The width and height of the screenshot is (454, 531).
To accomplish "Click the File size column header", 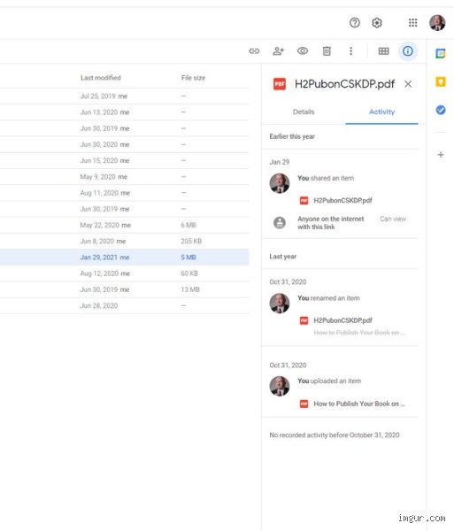I will pos(193,78).
